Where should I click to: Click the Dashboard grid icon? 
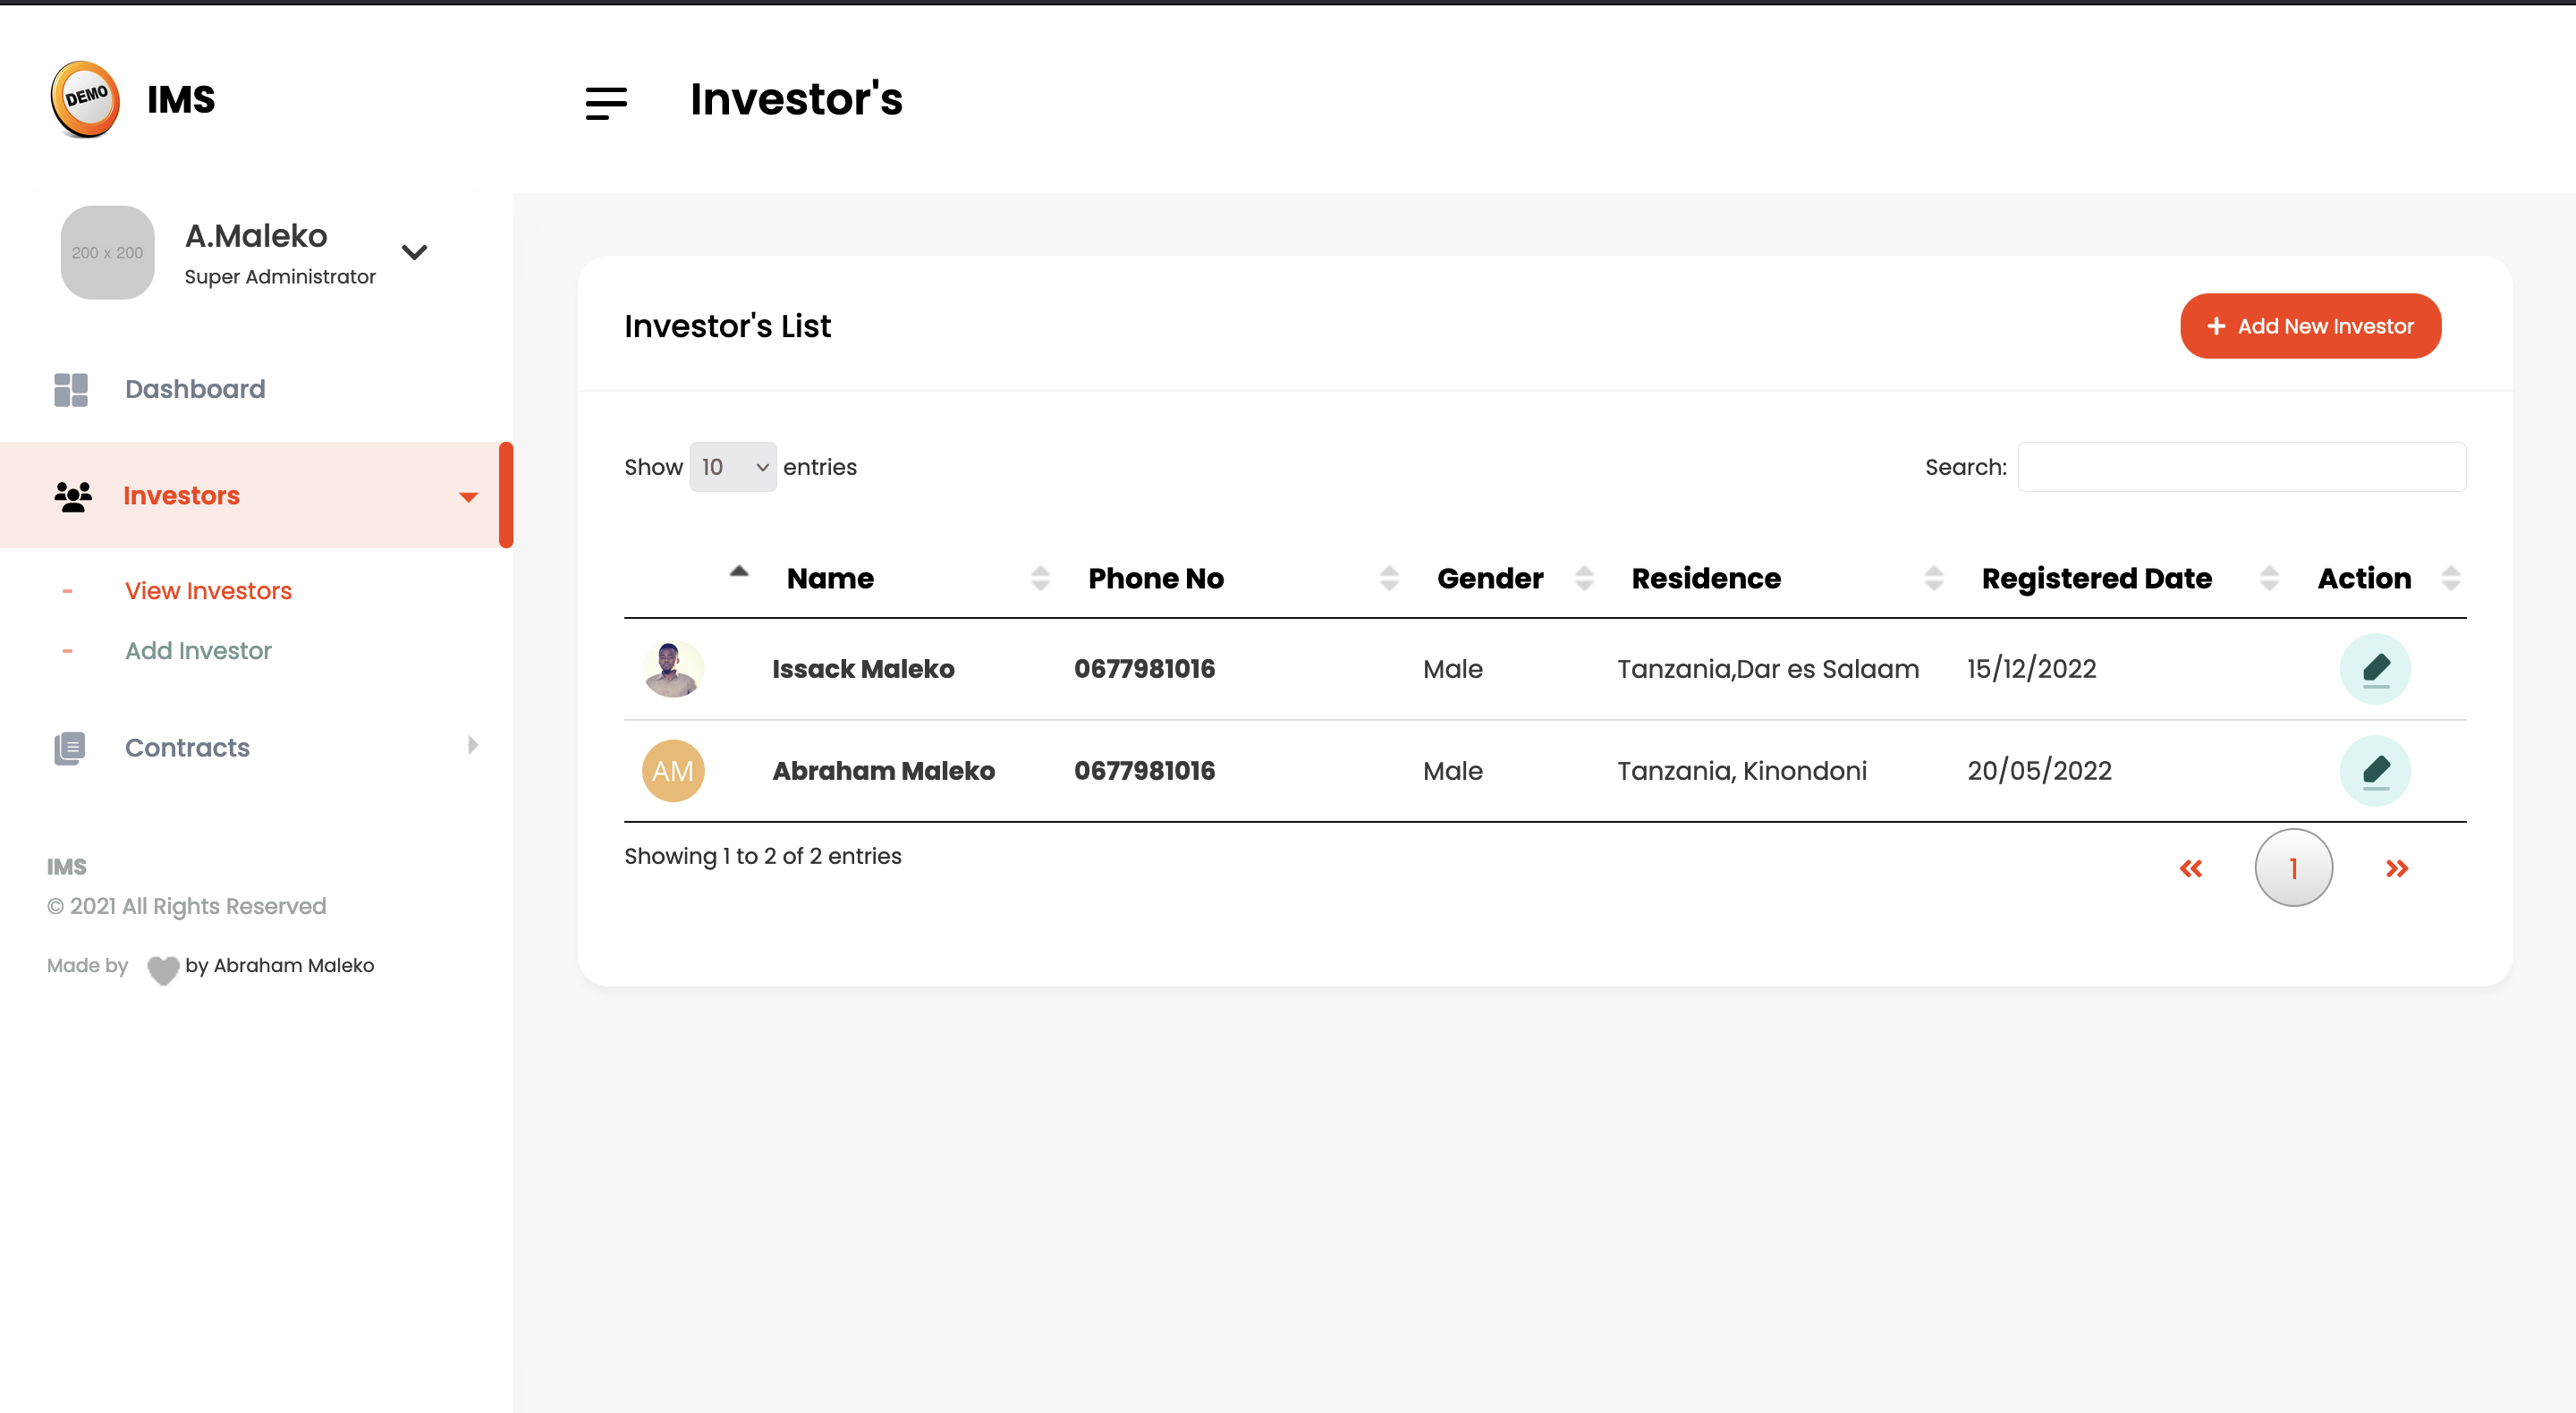click(x=71, y=389)
